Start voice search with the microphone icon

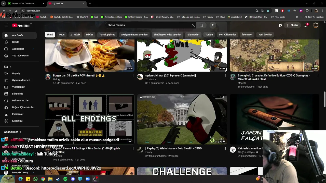point(213,25)
